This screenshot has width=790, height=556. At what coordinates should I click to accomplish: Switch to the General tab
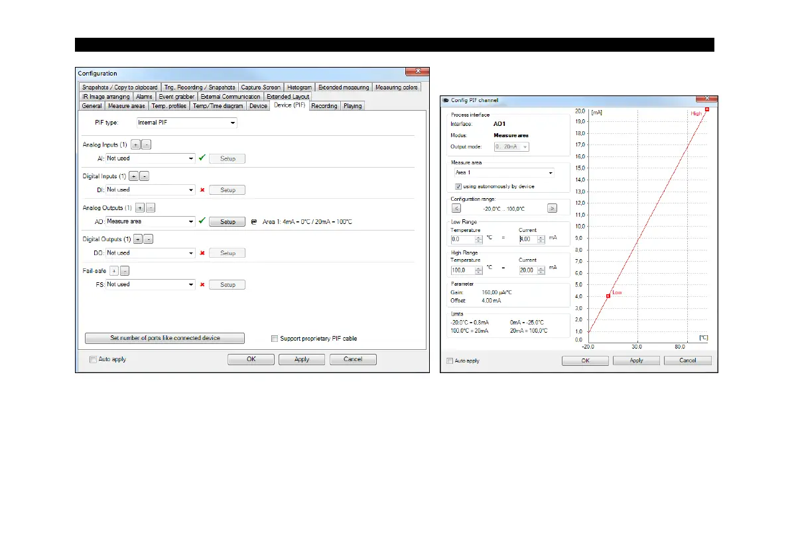point(92,106)
